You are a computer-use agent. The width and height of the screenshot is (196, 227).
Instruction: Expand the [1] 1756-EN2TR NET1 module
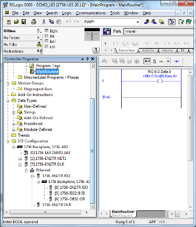click(20, 159)
